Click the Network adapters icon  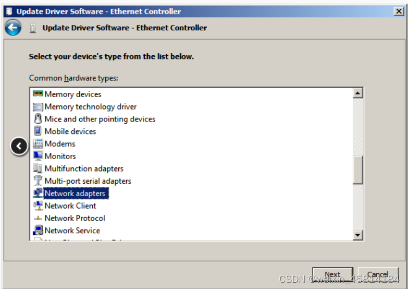38,193
